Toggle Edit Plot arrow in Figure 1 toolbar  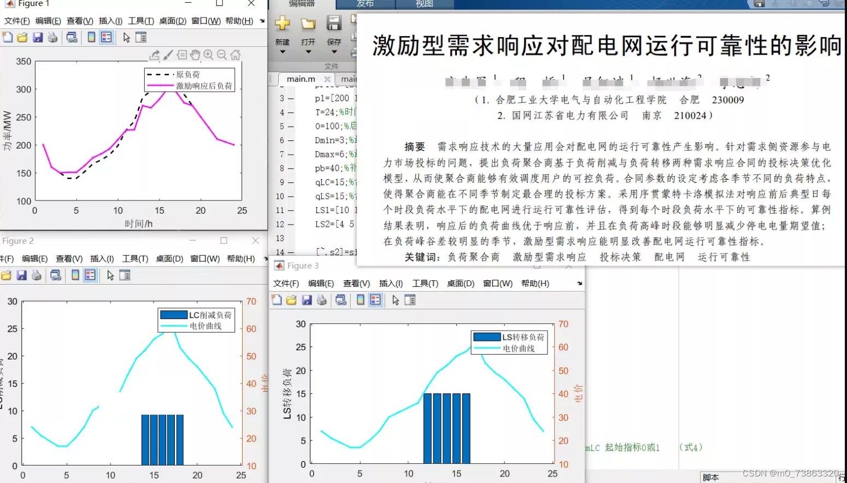[126, 37]
